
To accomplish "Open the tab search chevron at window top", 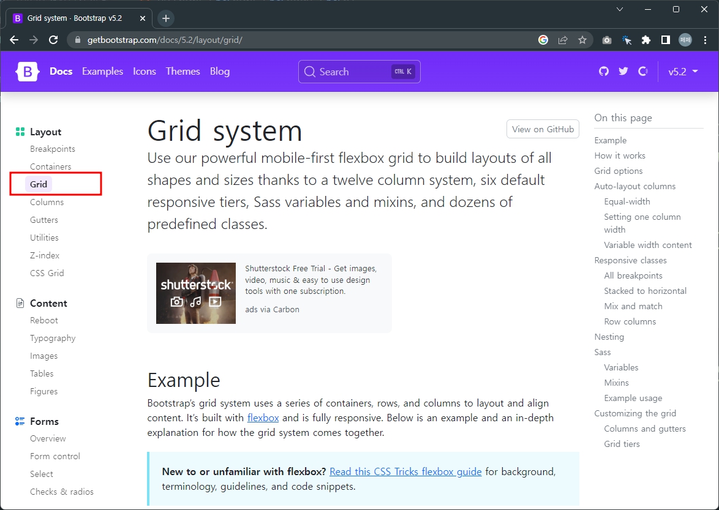I will point(619,9).
